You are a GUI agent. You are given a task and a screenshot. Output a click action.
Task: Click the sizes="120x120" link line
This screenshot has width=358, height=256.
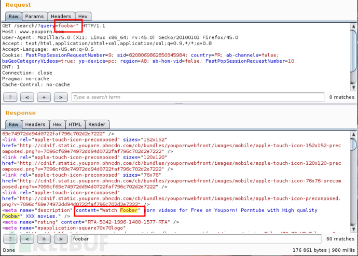85,158
